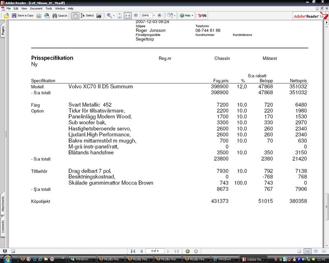Image resolution: width=329 pixels, height=263 pixels.
Task: Click 'Volvo XC70 II D5 Summum' text
Action: click(100, 87)
